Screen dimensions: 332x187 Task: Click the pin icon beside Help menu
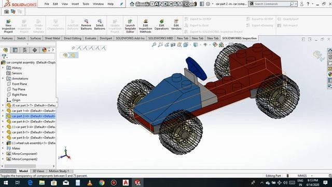tap(121, 4)
